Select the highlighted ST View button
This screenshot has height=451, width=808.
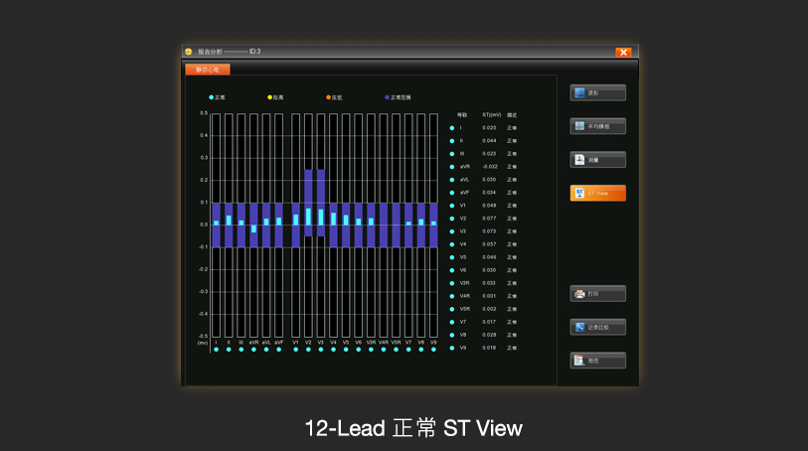597,193
